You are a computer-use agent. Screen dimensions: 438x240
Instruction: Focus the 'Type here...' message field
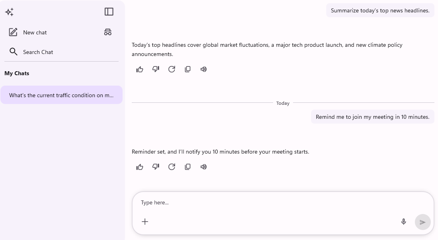pos(283,202)
